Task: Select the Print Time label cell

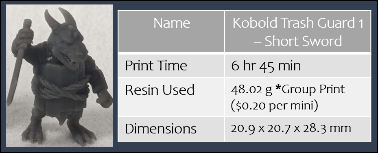Action: 171,66
